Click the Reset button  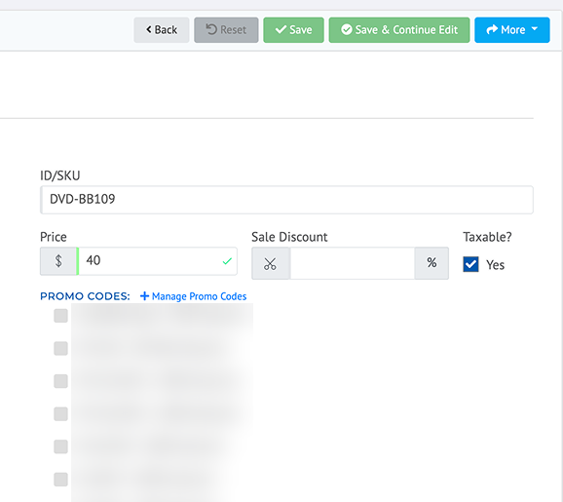[226, 30]
